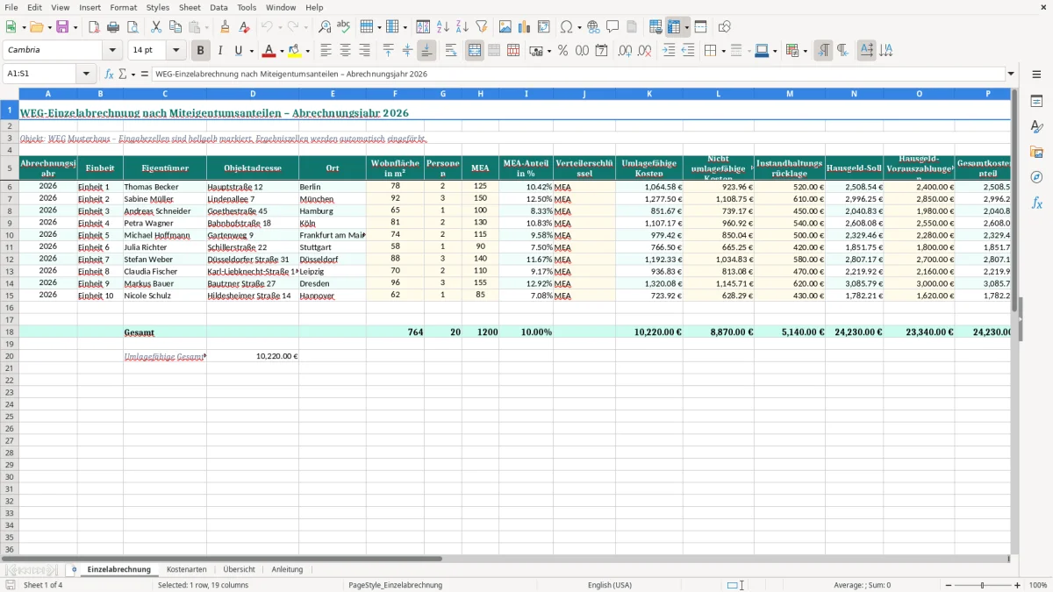
Task: Toggle Wrap Text button
Action: [x=451, y=51]
